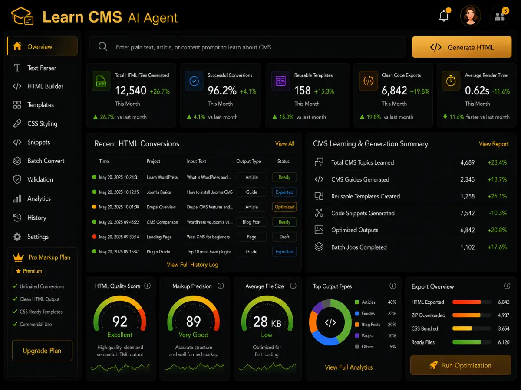The image size is (521, 390).
Task: Click the Premium badge
Action: pos(29,271)
